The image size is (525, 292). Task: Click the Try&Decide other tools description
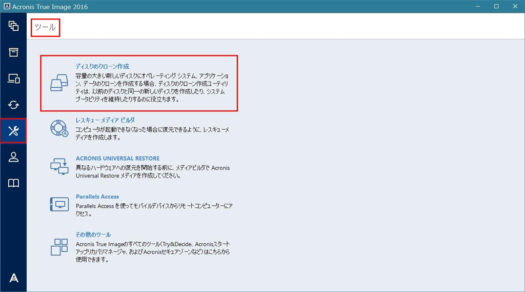(153, 252)
